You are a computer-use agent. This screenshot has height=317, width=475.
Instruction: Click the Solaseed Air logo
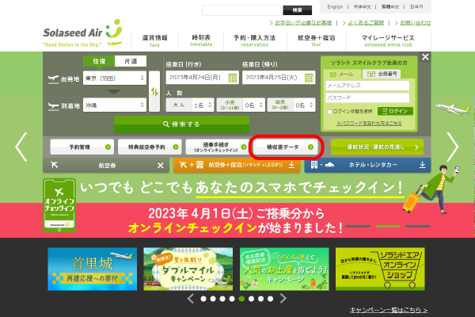[82, 33]
